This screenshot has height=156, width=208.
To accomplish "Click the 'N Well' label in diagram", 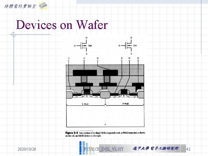I will click(x=85, y=104).
